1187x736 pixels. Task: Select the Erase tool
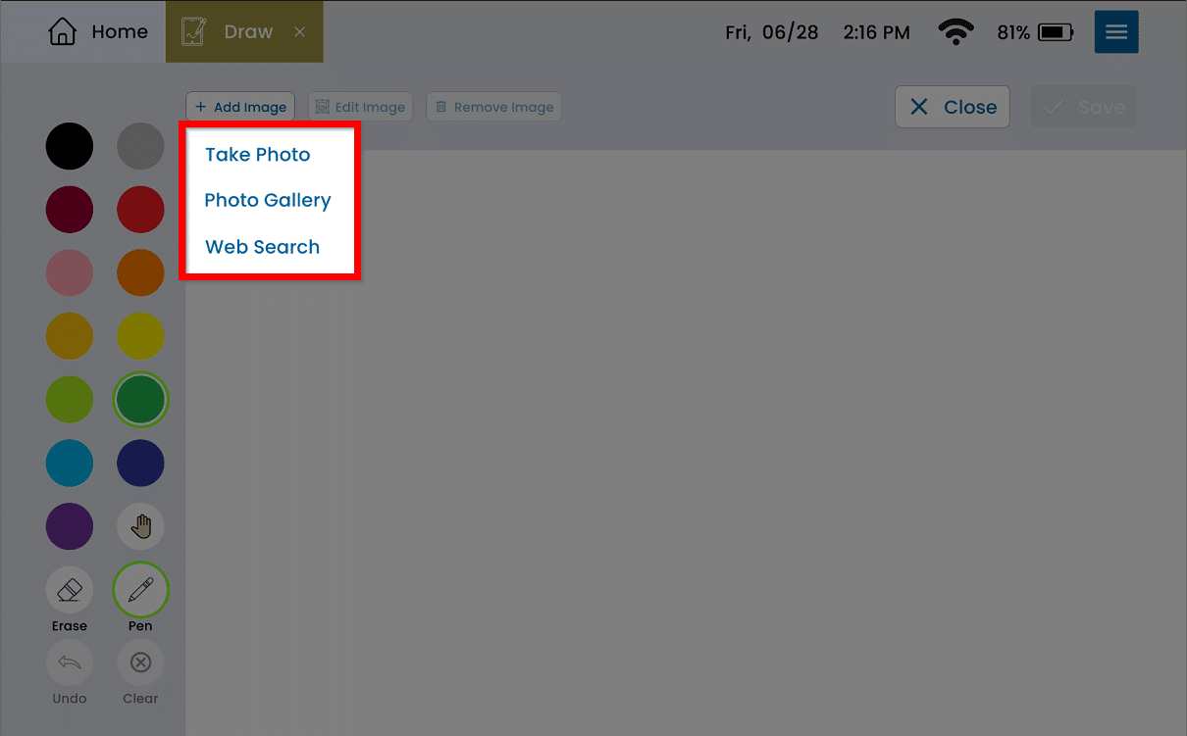[x=70, y=590]
